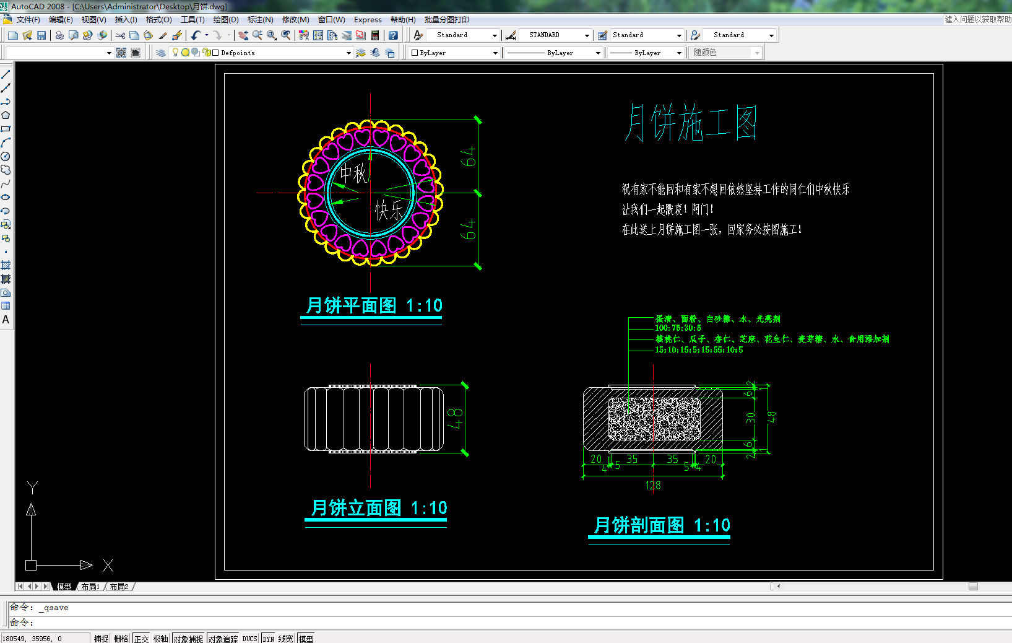Open a drawing file with the Open icon
The width and height of the screenshot is (1012, 643).
(27, 35)
